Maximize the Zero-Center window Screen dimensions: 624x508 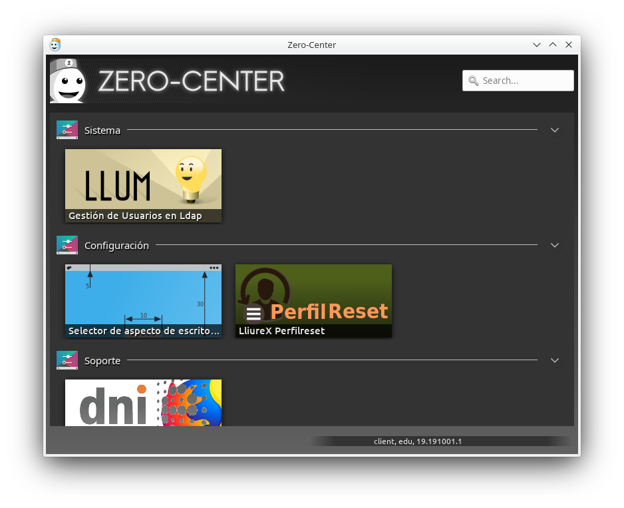coord(553,45)
